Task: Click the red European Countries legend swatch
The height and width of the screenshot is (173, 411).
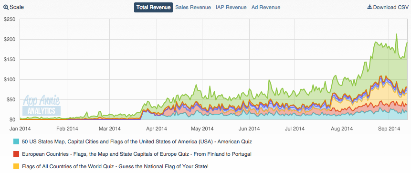Action: [17, 154]
